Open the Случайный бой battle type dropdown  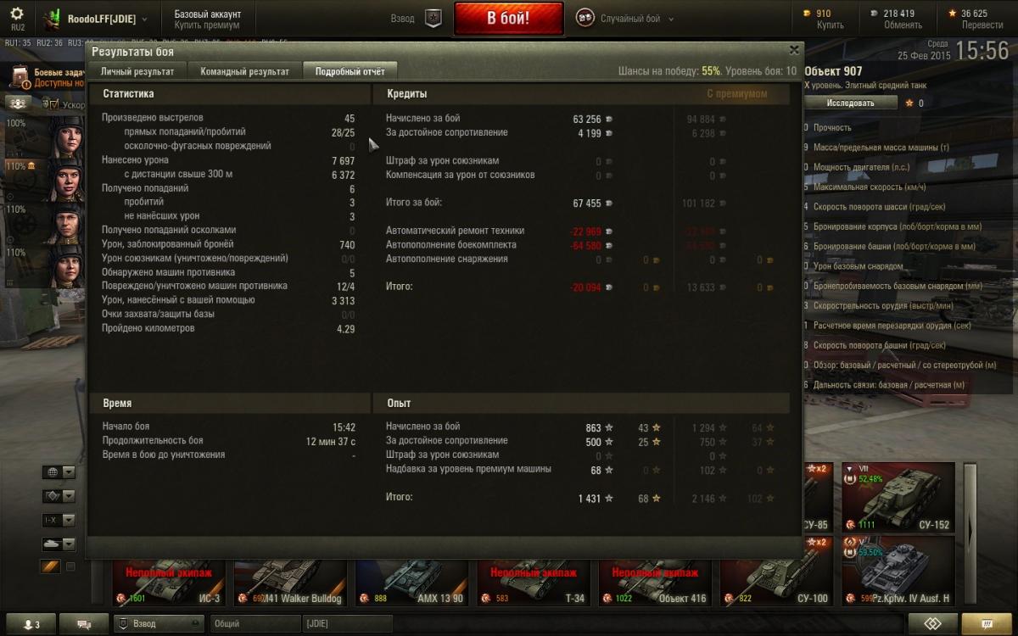point(636,19)
